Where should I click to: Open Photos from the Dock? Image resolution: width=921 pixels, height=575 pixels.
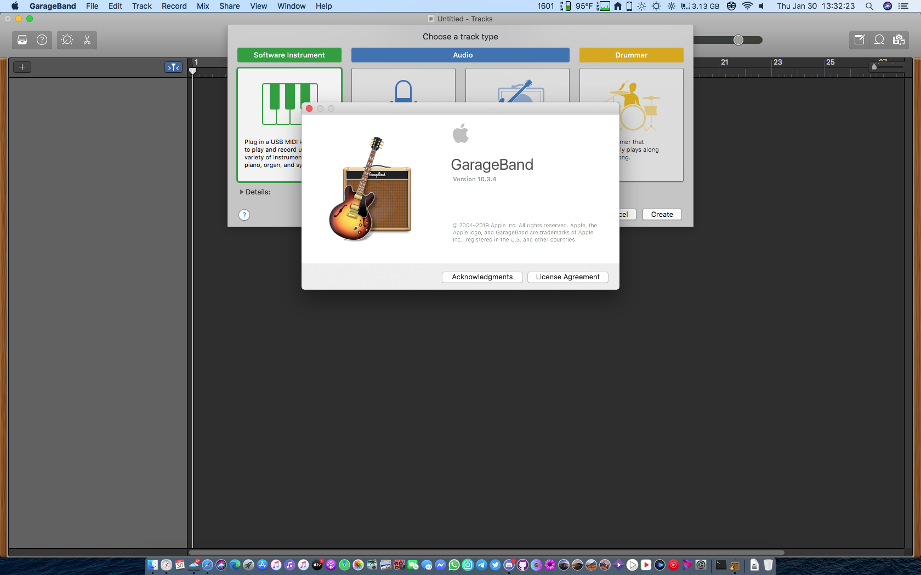358,565
